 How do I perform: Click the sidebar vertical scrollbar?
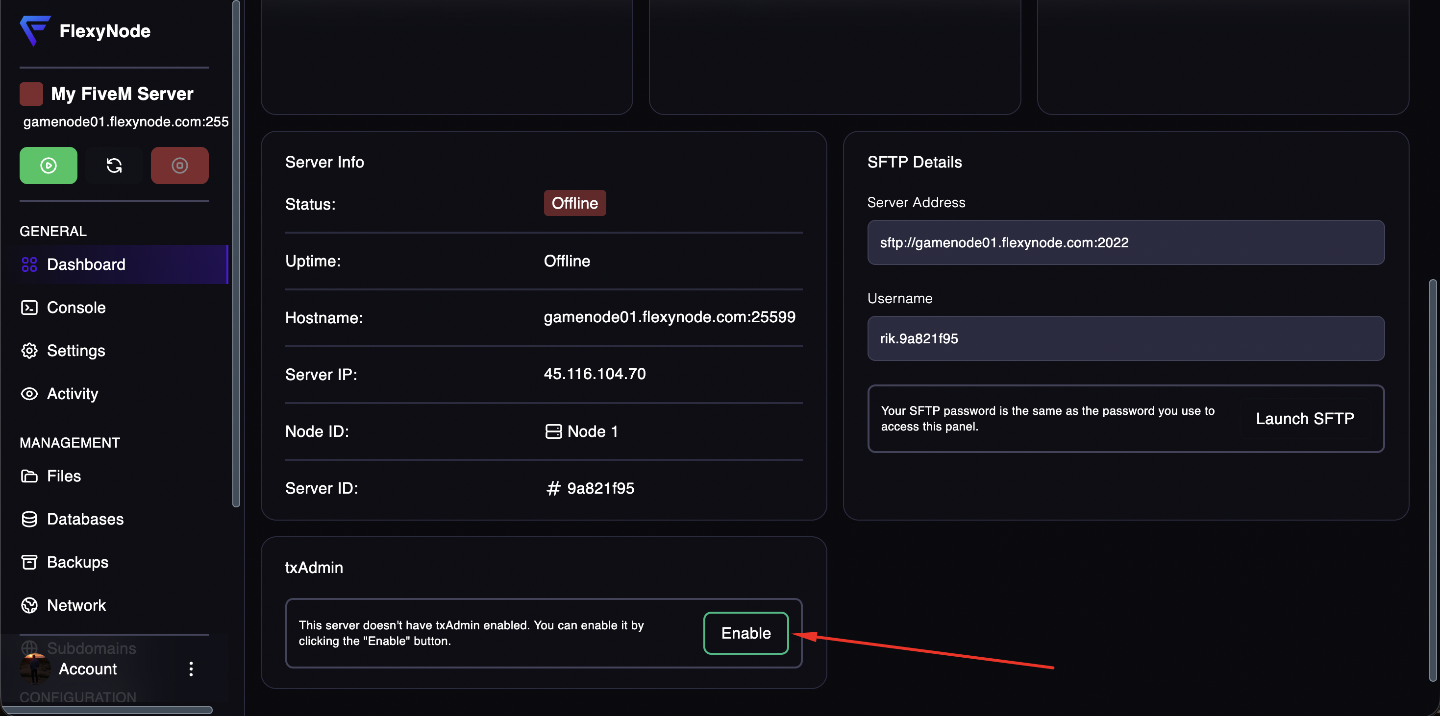pos(236,251)
